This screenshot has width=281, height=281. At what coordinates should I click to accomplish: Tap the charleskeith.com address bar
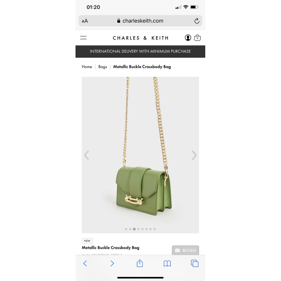pos(140,21)
